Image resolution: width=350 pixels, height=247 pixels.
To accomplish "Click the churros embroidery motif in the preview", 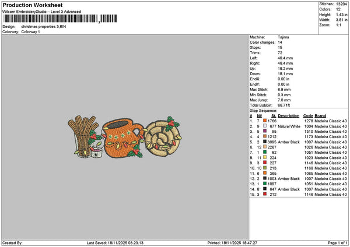I will pyautogui.click(x=85, y=137).
